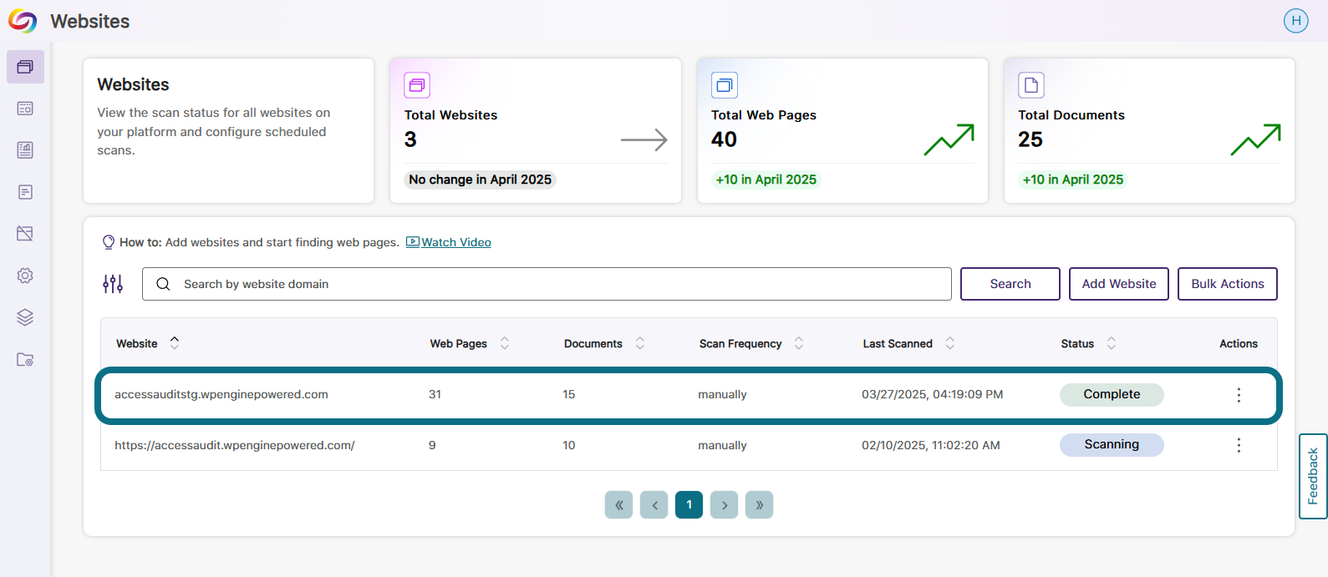The height and width of the screenshot is (577, 1328).
Task: Go to next page arrow
Action: 724,504
